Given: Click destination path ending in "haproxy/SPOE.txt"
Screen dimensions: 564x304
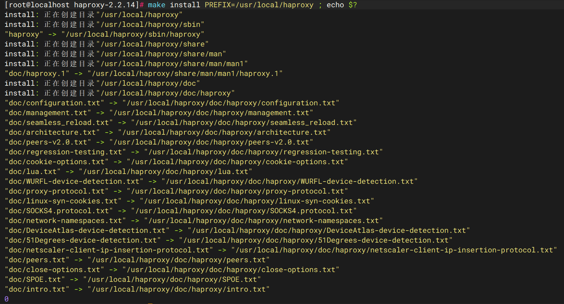Looking at the screenshot, I should click(172, 280).
